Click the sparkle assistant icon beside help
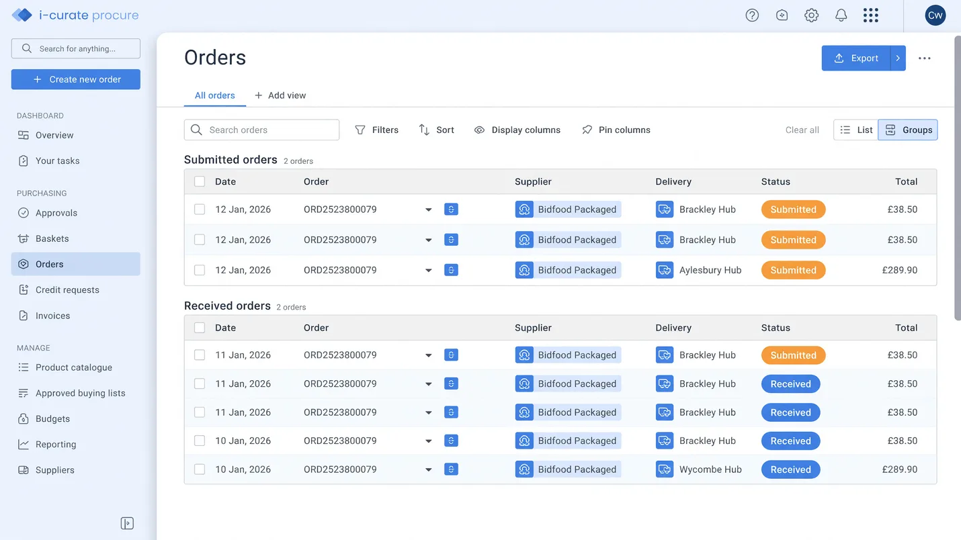Screen dimensions: 961x540 point(782,15)
